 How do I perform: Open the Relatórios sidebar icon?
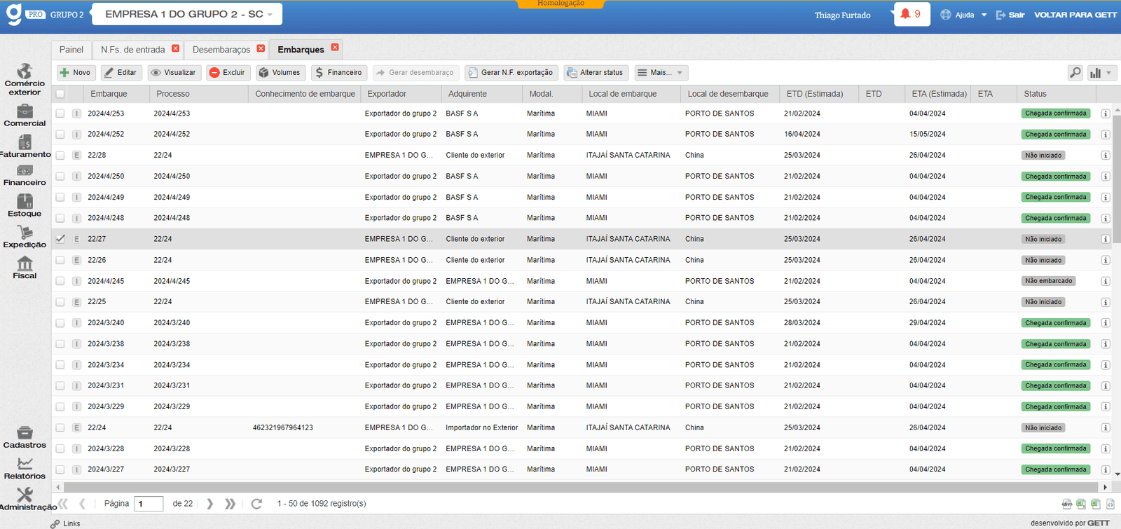click(x=25, y=468)
